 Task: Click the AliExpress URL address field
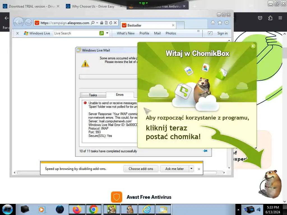coord(65,23)
